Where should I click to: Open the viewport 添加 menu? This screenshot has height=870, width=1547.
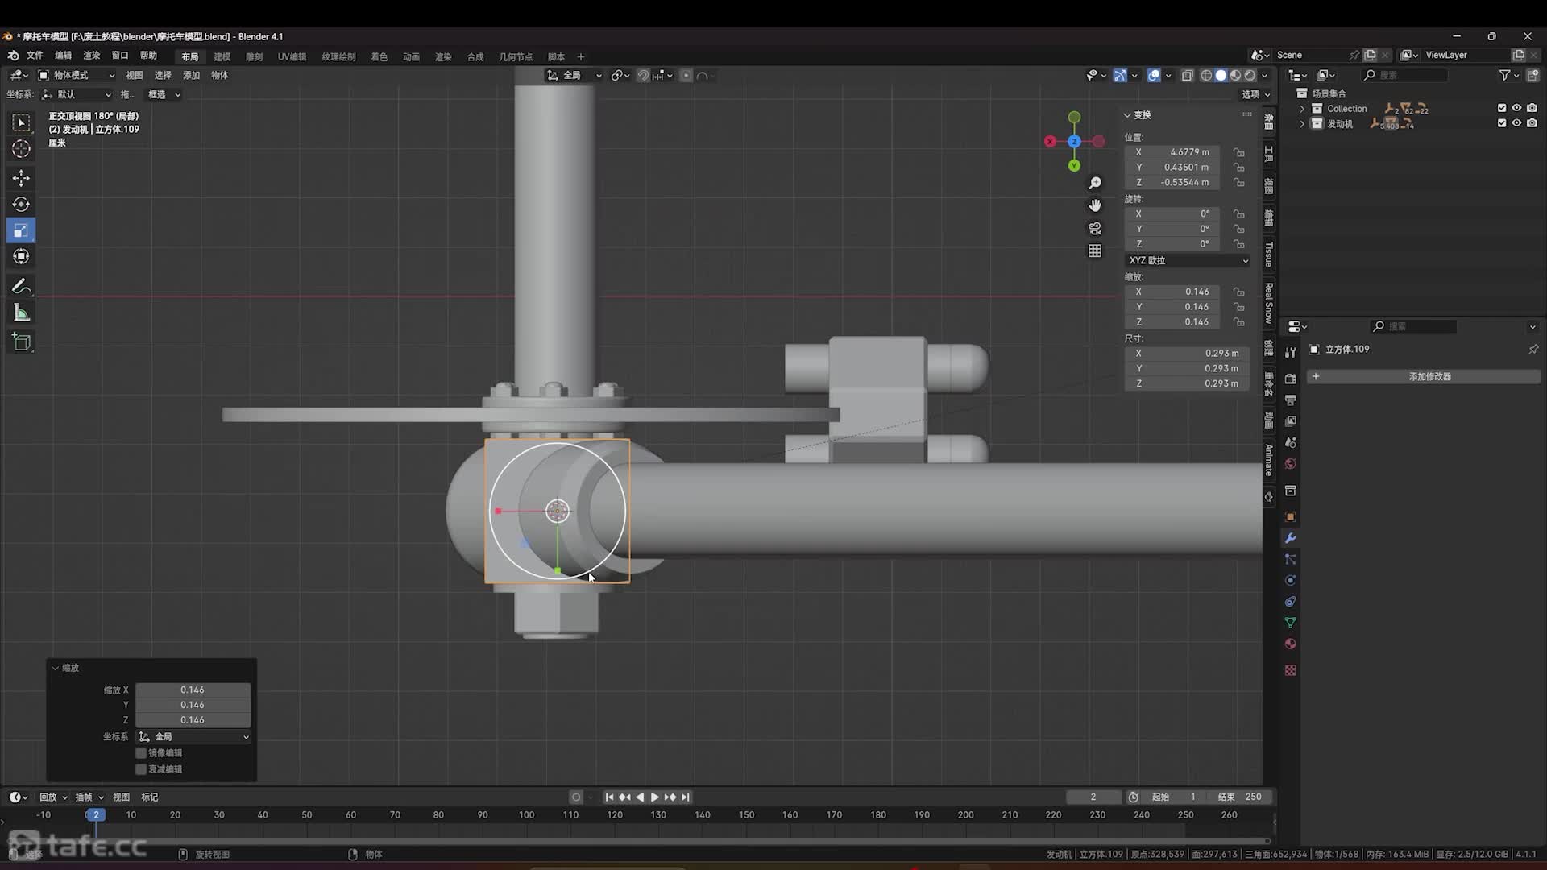click(191, 75)
